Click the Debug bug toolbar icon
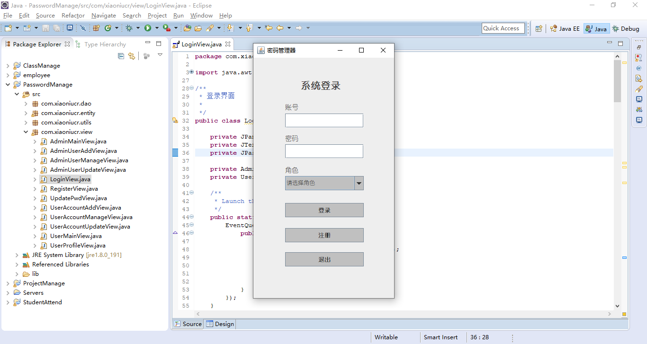This screenshot has width=647, height=344. 129,28
